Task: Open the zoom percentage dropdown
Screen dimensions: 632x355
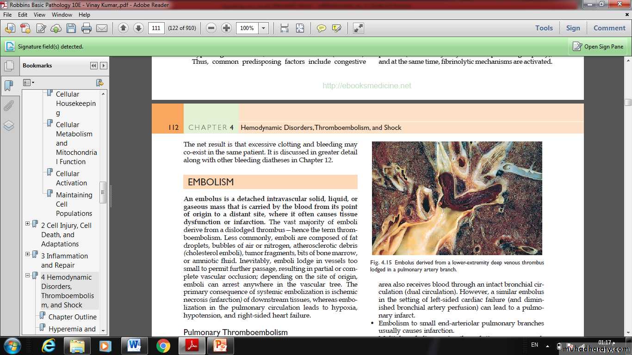Action: click(263, 28)
